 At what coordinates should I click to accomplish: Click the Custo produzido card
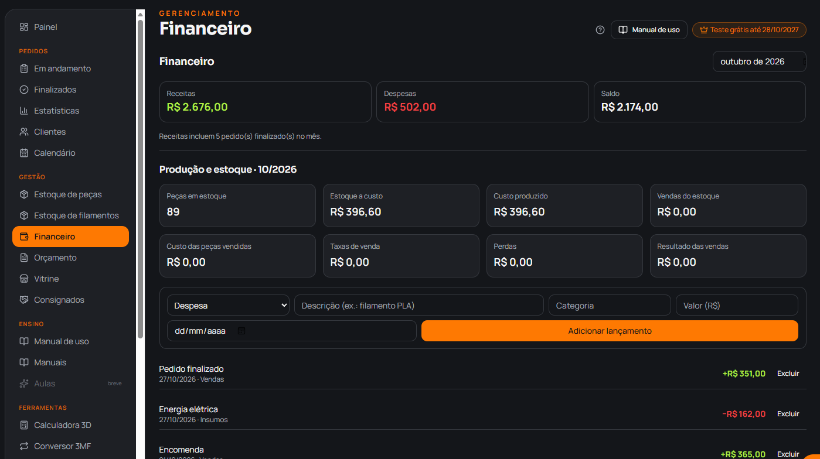[564, 205]
